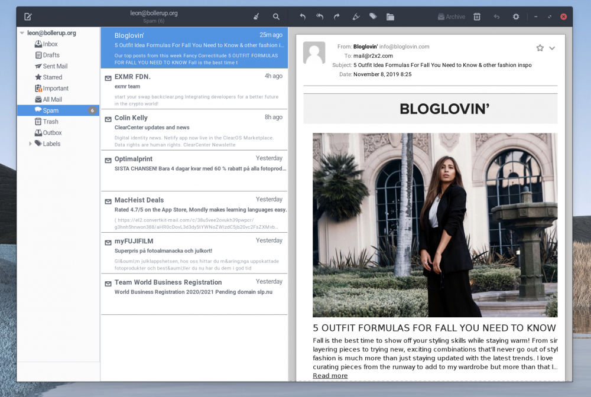Click the reply all icon
The width and height of the screenshot is (591, 397).
(320, 17)
